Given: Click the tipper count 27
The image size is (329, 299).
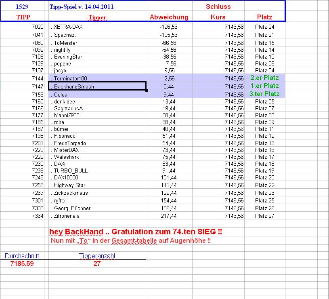Looking at the screenshot, I should coord(97,263).
